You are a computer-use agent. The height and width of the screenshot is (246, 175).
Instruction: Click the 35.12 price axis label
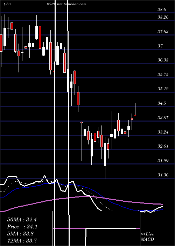163,89
